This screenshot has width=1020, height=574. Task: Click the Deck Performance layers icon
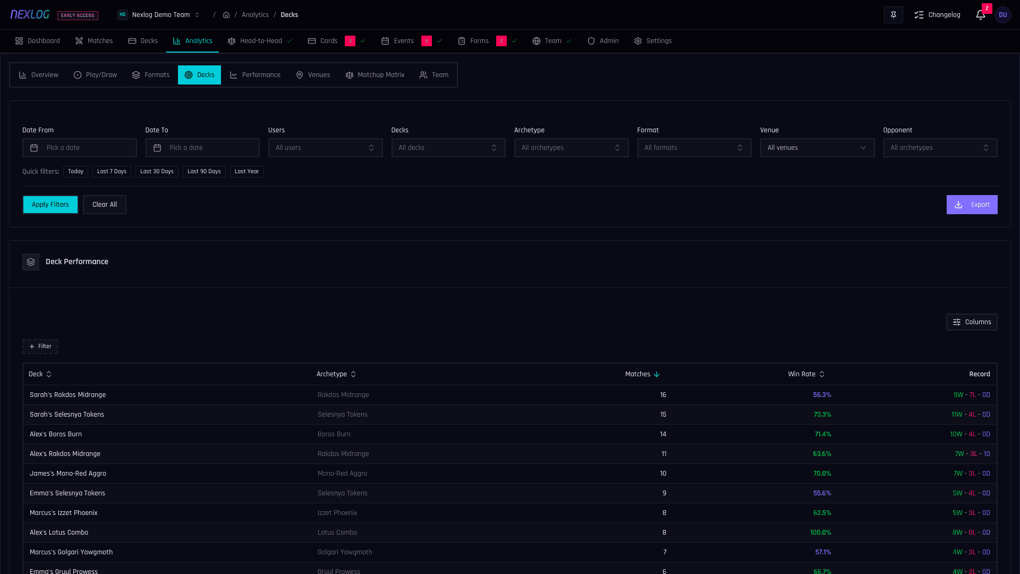(x=31, y=262)
